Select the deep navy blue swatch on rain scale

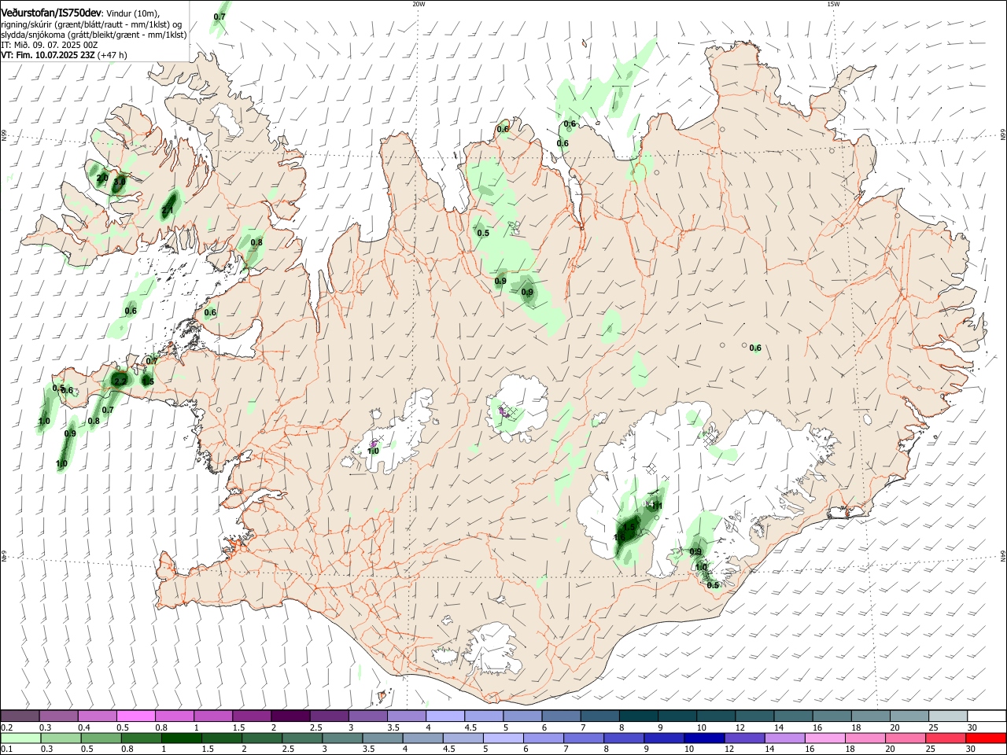703,738
